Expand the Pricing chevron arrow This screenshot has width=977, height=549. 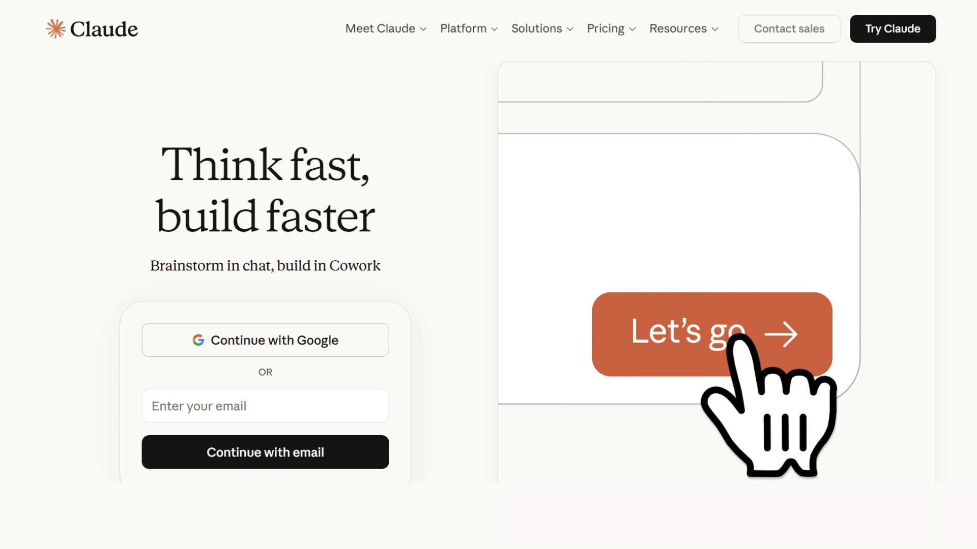633,29
